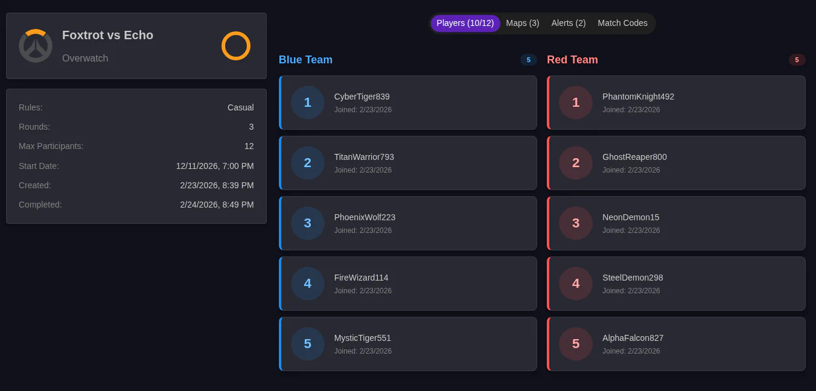Open the Players (10/12) tab
Screen dimensions: 816x391
click(x=465, y=24)
